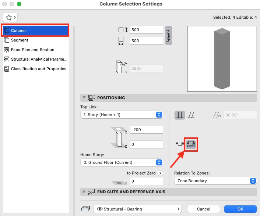Open the Home Story dropdown
Viewport: 260px width, 216px height.
point(122,162)
